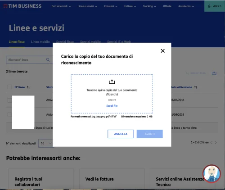Image resolution: width=225 pixels, height=190 pixels.
Task: Click the TIM Business logo
Action: point(22,6)
